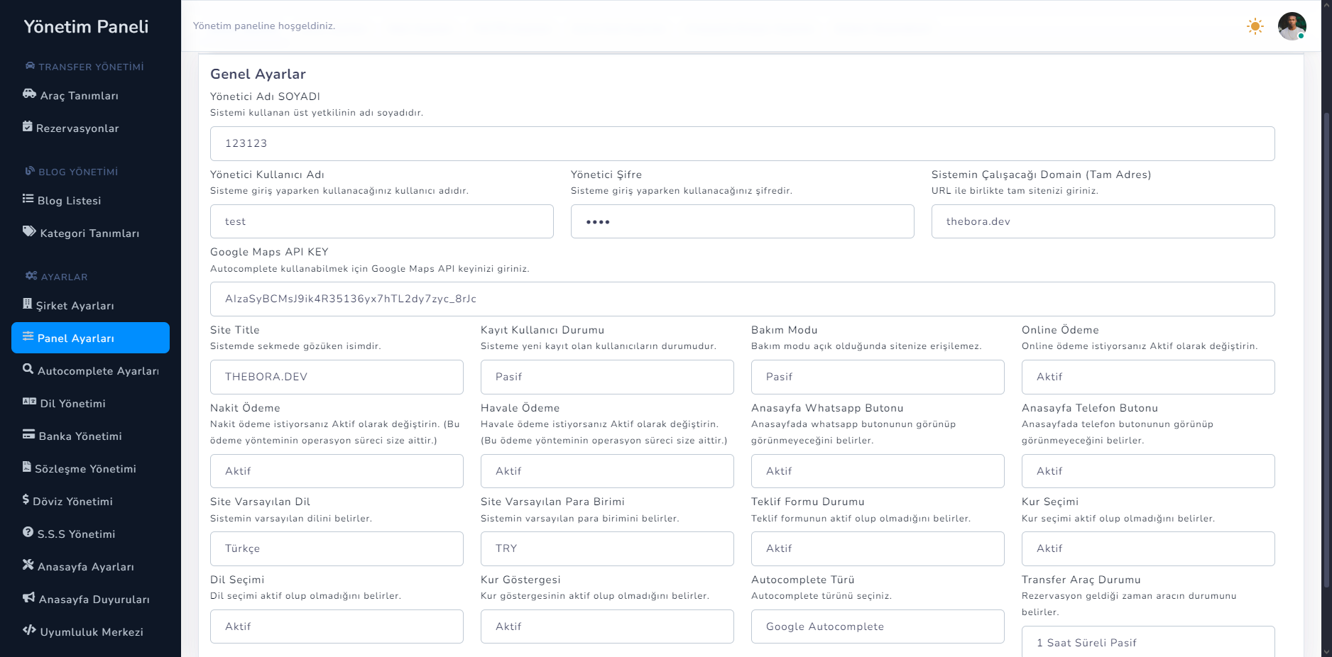Click the tools icon beside Anasayfa Ayarları
1332x657 pixels.
(28, 565)
